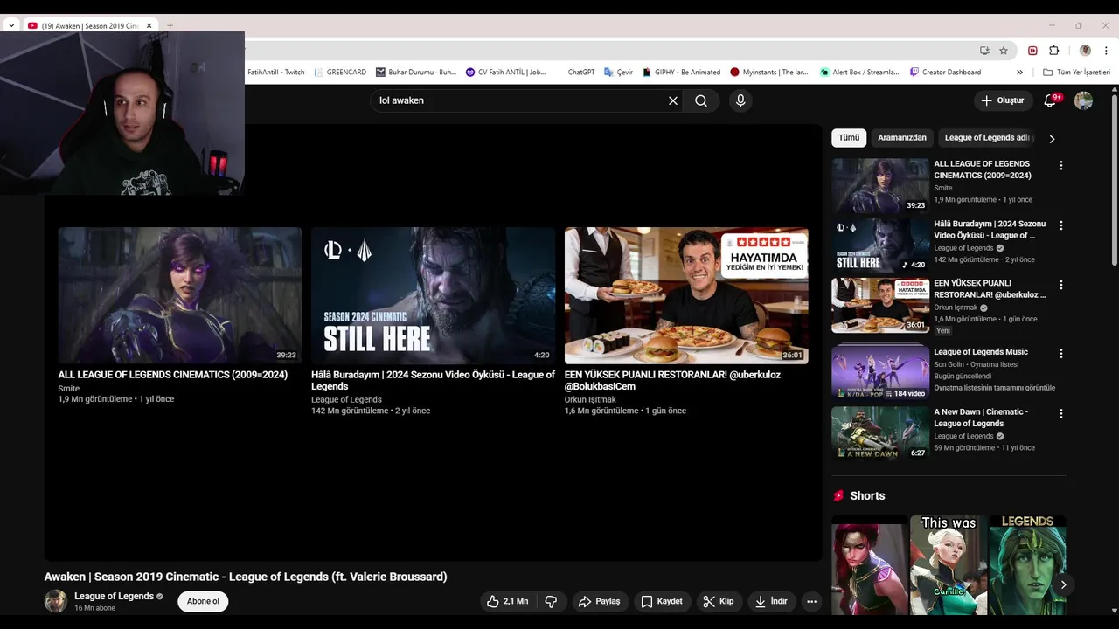Select the League of Legends adlı filter chip

987,137
